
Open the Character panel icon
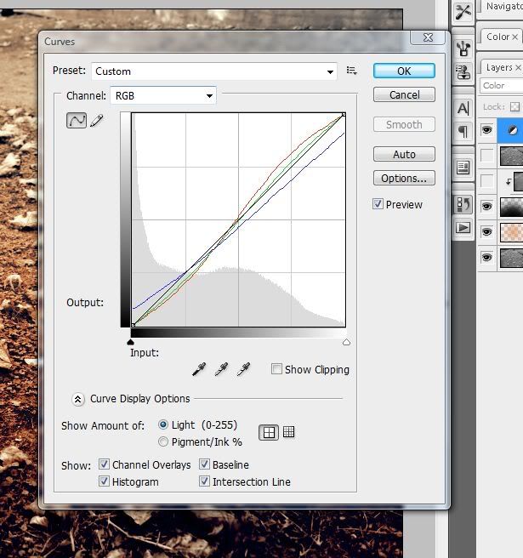pos(463,108)
